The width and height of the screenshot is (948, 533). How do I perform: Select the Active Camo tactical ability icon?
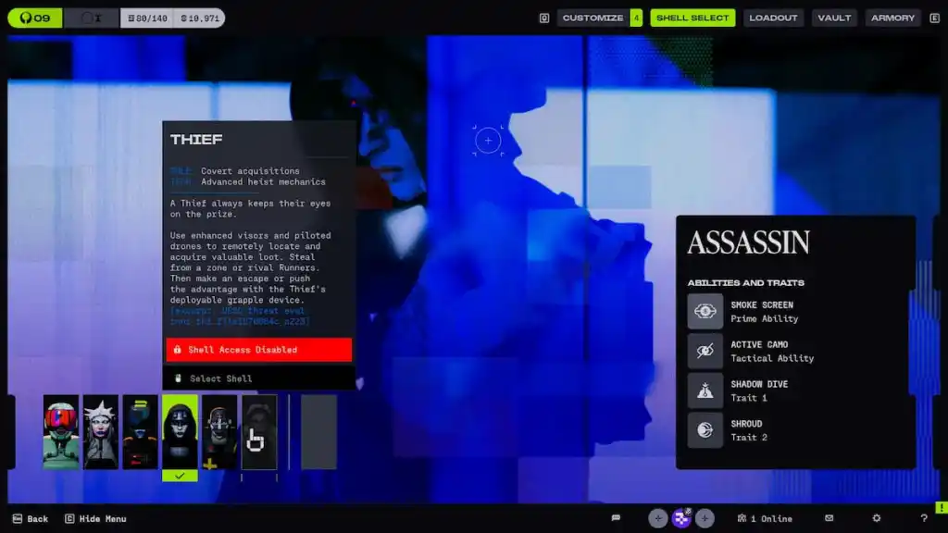(x=705, y=351)
